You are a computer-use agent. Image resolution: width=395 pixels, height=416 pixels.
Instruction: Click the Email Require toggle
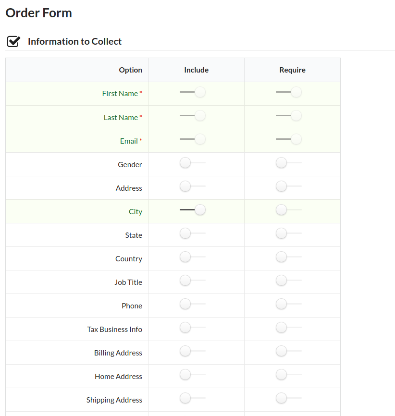[289, 139]
